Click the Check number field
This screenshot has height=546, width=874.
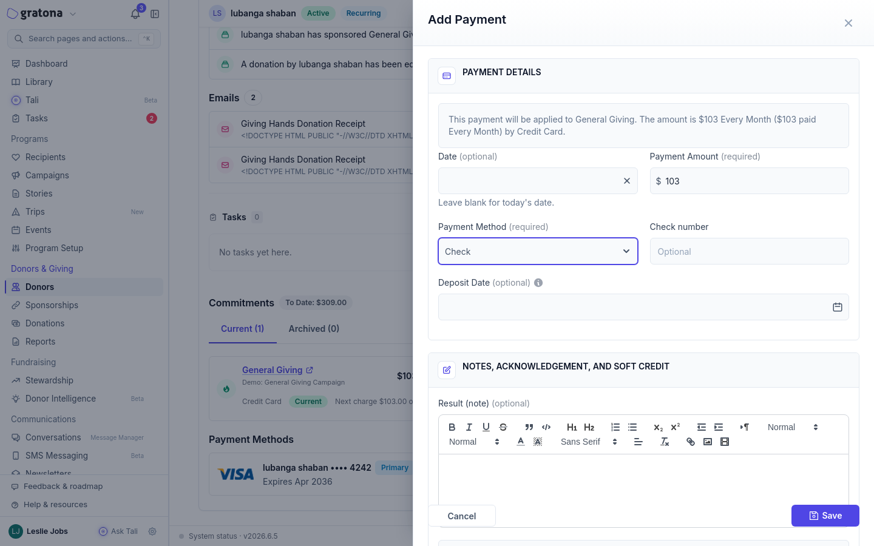point(749,251)
